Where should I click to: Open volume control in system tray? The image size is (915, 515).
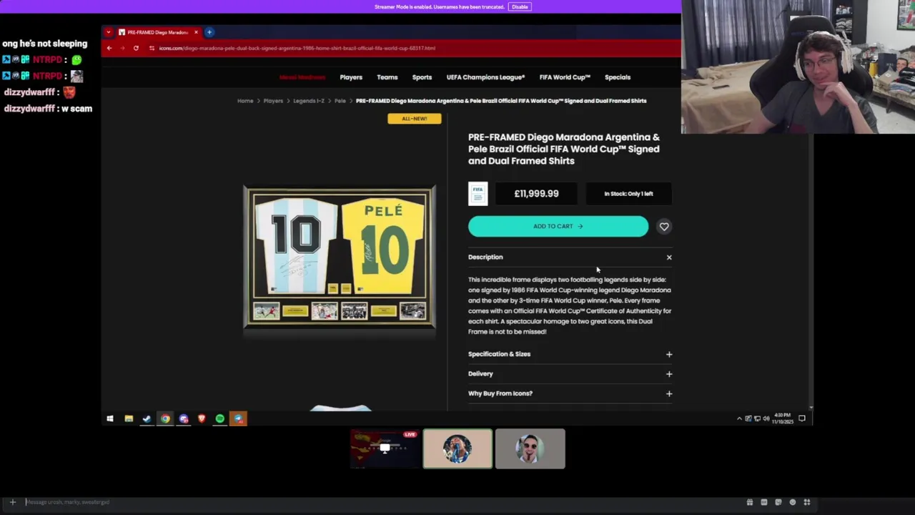pyautogui.click(x=766, y=418)
